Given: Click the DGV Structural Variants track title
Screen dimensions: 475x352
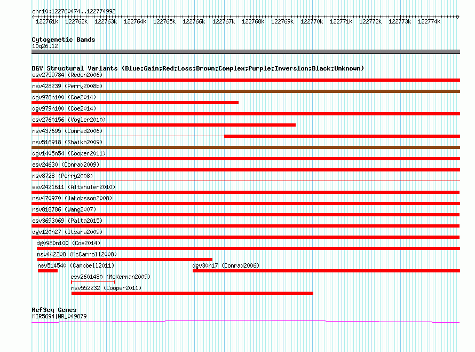Looking at the screenshot, I should 197,68.
